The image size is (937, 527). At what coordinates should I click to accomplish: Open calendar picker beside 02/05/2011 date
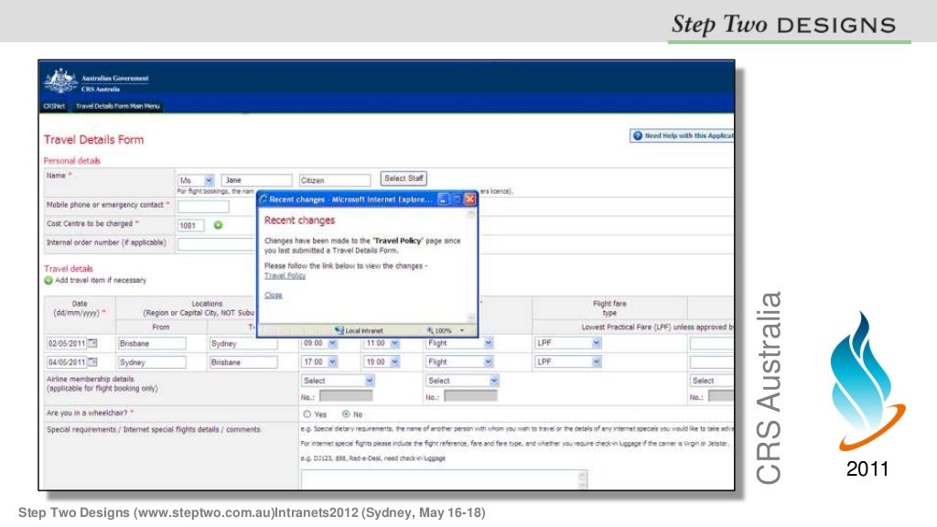(x=92, y=344)
